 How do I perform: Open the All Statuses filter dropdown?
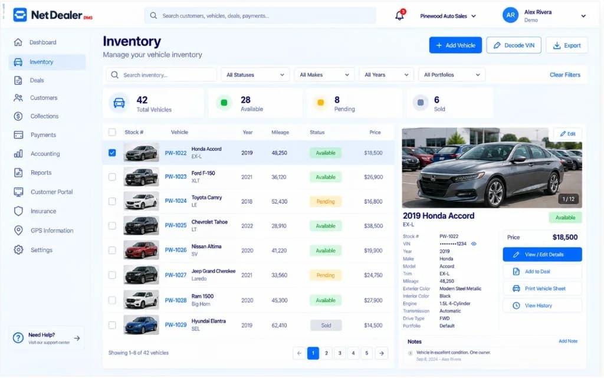point(255,75)
